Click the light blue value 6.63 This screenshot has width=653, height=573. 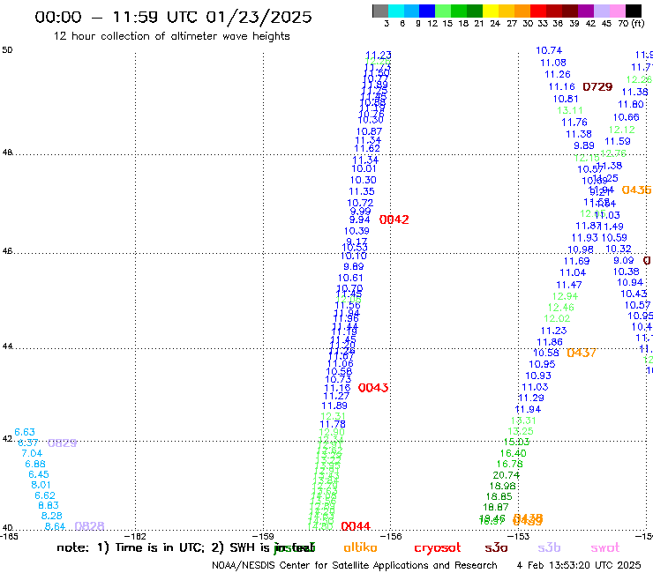pos(25,432)
